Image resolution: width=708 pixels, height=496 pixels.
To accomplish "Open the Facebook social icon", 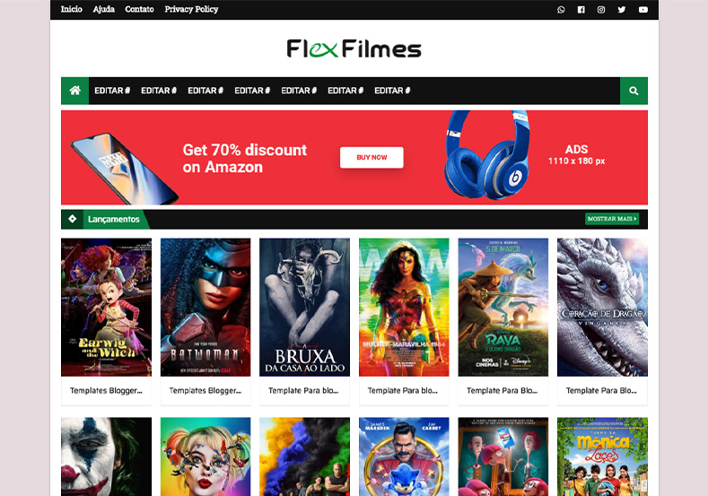I will point(581,10).
